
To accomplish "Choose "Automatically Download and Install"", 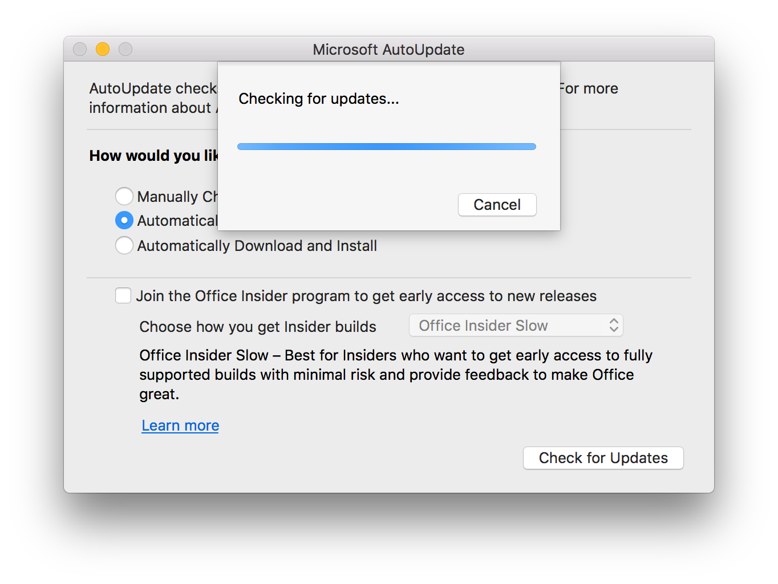I will 124,245.
